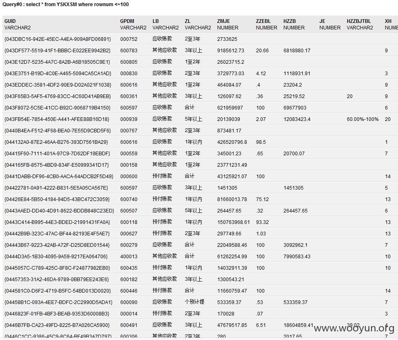
Task: Click GUID {043F65B3-5AF5-4769-83CC-4C60D41AB9EB}
Action: pyautogui.click(x=58, y=96)
